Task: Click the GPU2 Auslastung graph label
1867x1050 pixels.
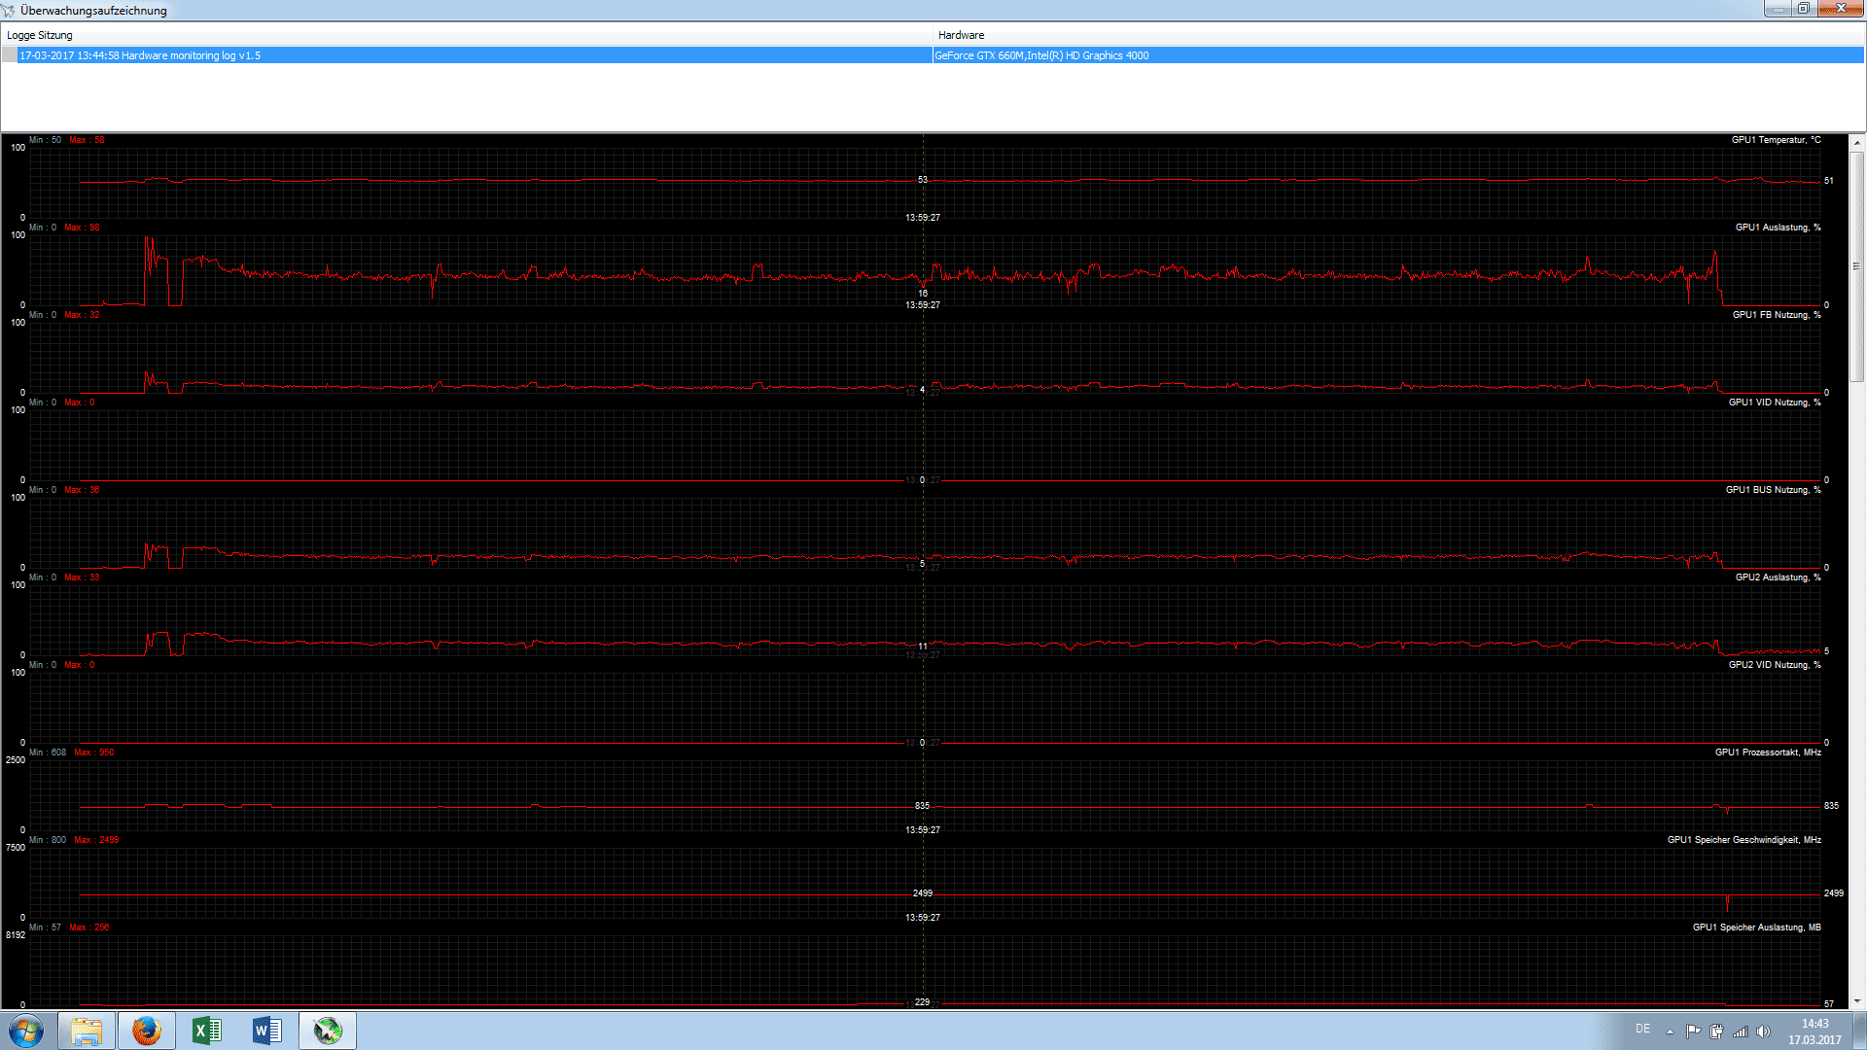Action: pyautogui.click(x=1778, y=577)
